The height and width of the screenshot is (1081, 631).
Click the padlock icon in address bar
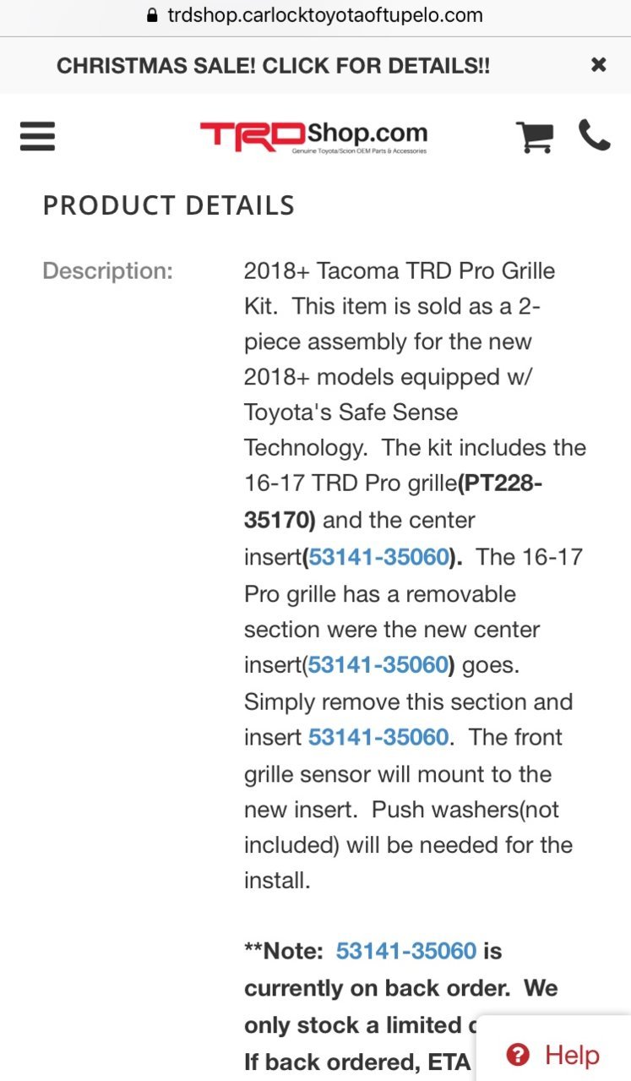point(152,15)
